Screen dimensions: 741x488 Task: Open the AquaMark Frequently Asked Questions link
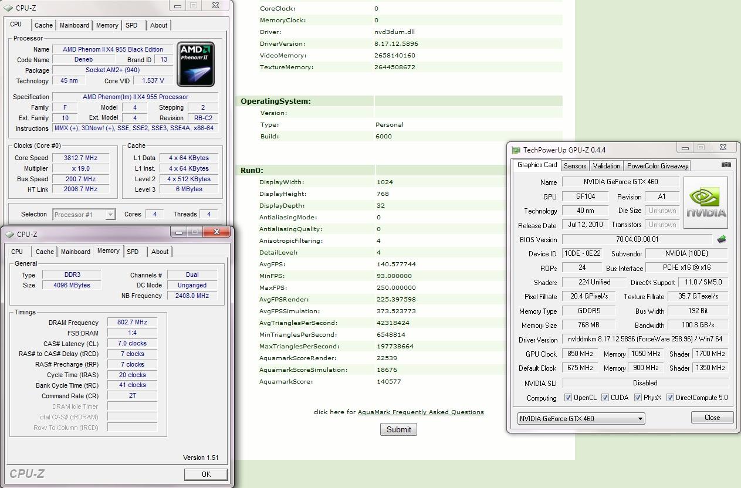point(421,412)
